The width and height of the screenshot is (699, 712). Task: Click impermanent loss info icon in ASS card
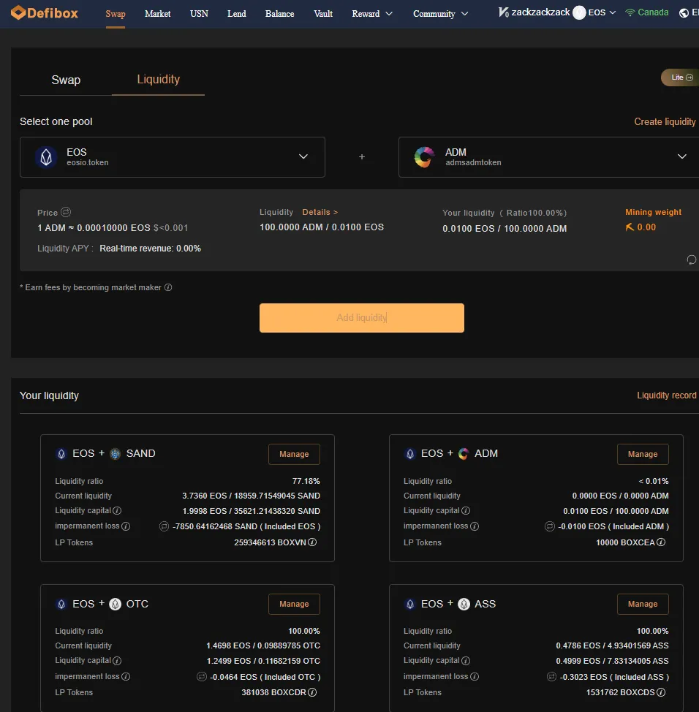pos(475,677)
